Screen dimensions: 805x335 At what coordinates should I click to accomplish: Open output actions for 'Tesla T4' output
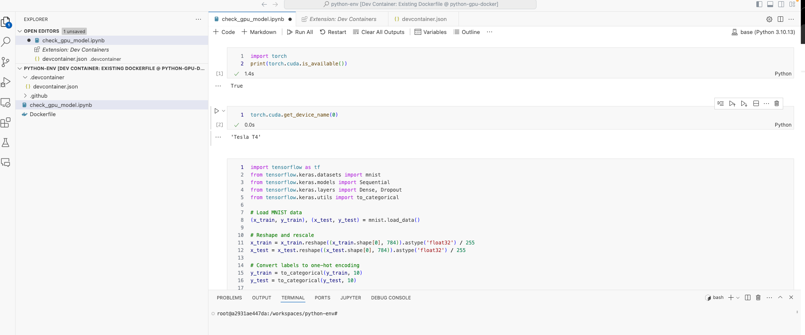click(x=218, y=137)
